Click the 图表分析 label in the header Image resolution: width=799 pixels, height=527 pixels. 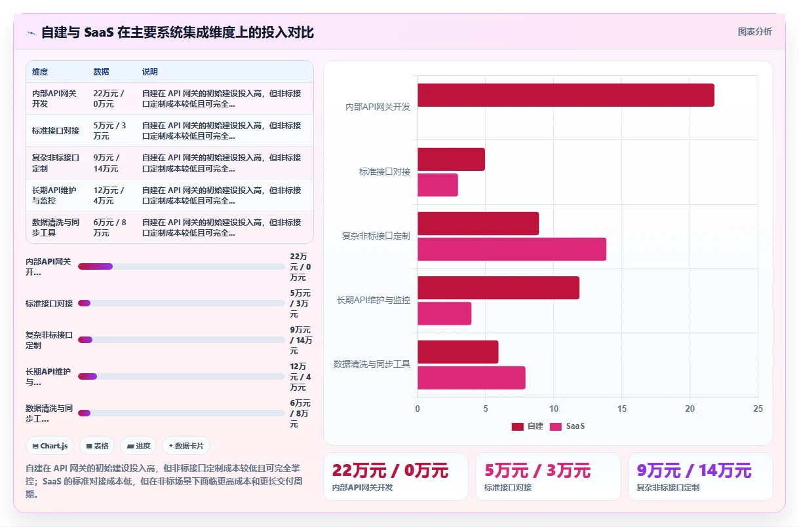coord(754,31)
